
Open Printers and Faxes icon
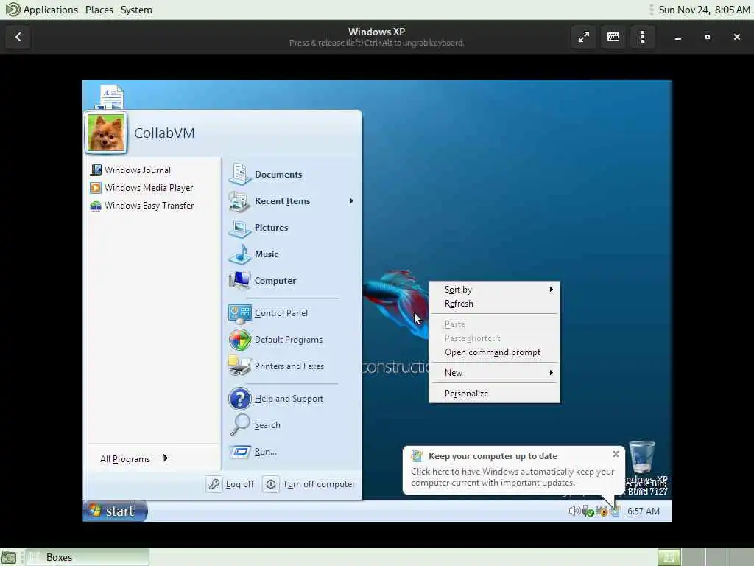coord(239,366)
